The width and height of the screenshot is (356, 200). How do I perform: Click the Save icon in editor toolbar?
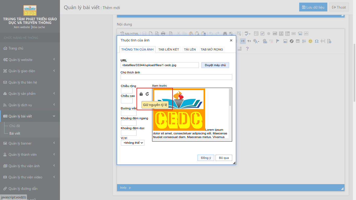point(144,34)
